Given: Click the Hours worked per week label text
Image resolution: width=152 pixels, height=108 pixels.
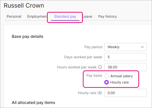Looking at the screenshot, I should click(77, 67).
